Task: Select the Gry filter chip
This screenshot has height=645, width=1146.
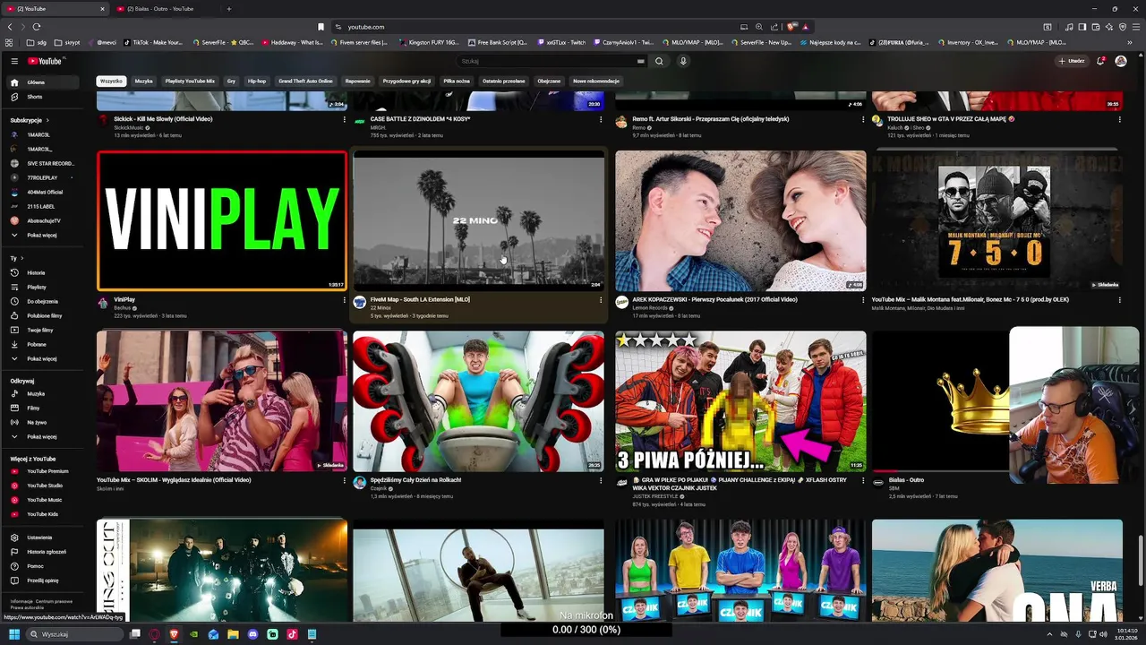Action: click(231, 81)
